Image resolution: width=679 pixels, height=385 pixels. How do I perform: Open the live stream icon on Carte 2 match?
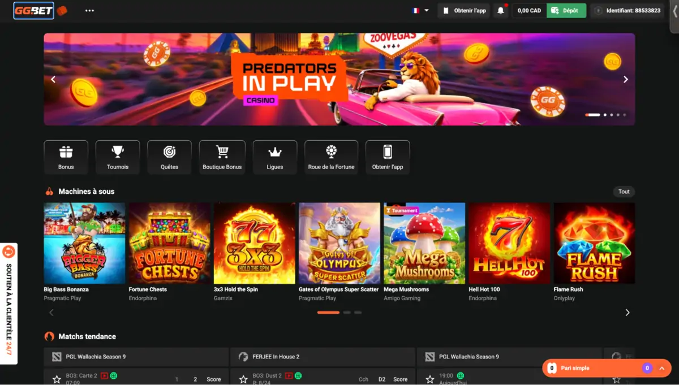(x=104, y=375)
